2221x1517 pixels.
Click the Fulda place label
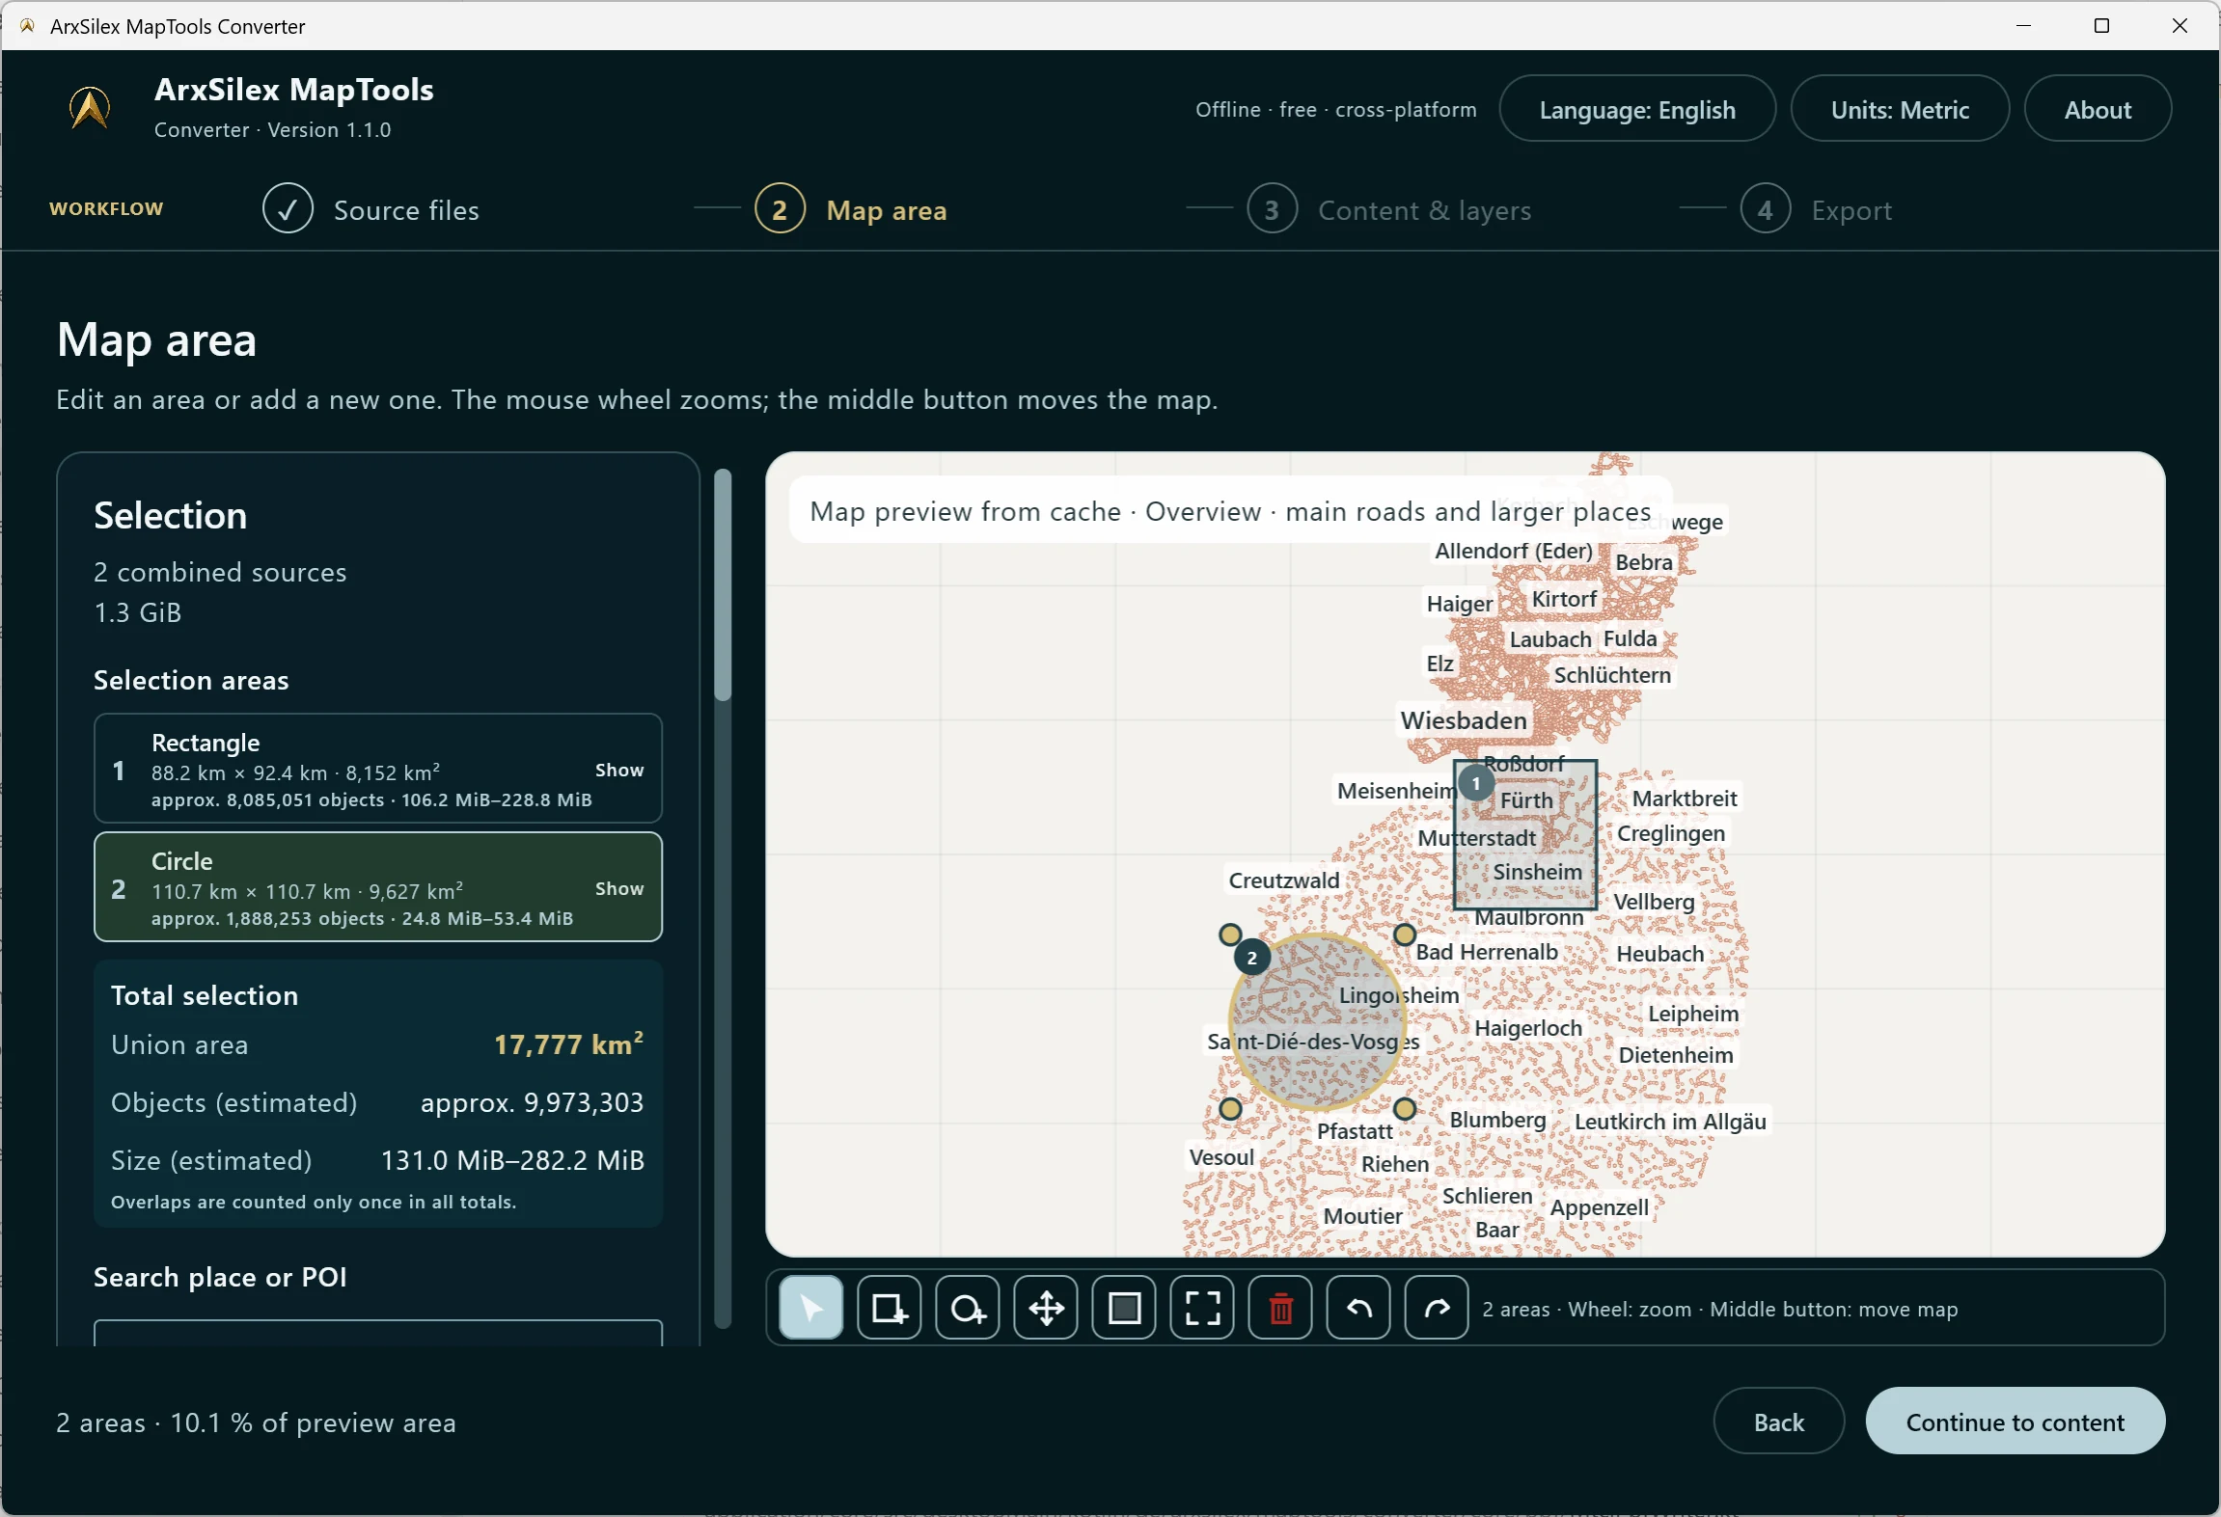pyautogui.click(x=1630, y=638)
